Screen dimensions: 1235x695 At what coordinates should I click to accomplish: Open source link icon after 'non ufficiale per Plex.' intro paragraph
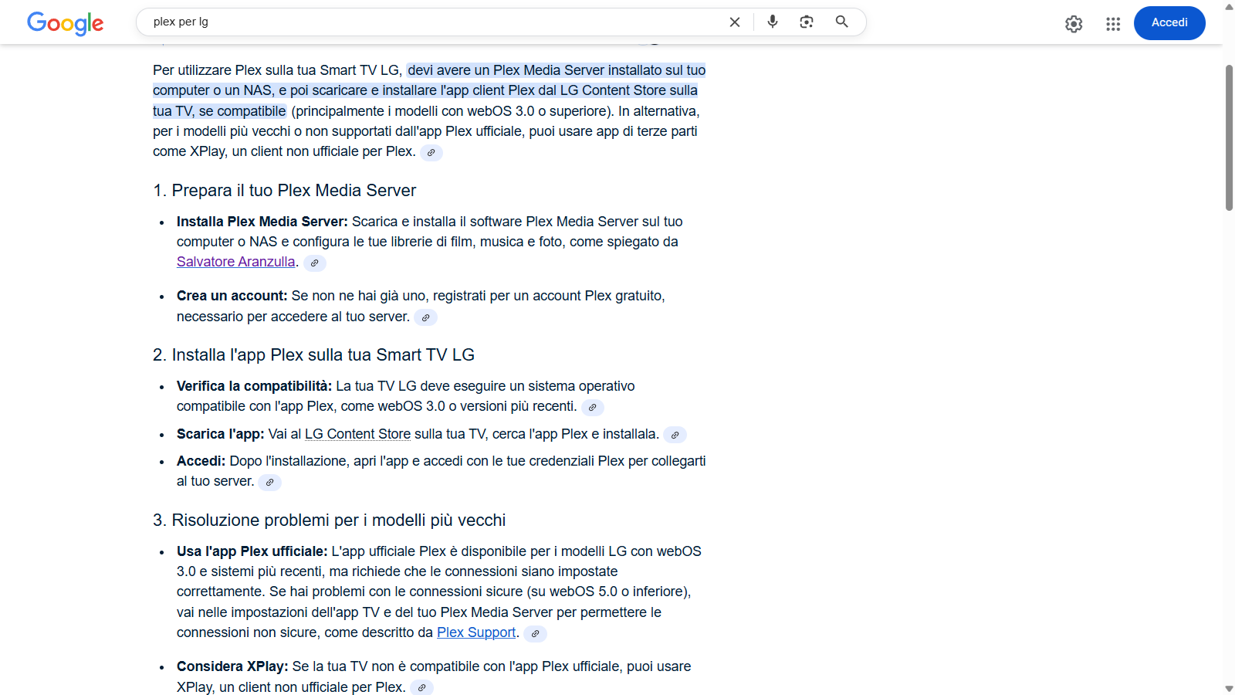point(431,153)
